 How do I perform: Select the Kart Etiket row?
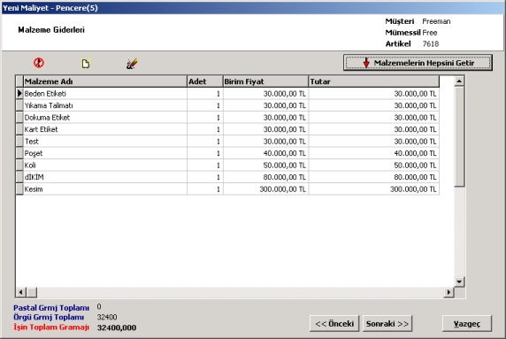point(227,129)
